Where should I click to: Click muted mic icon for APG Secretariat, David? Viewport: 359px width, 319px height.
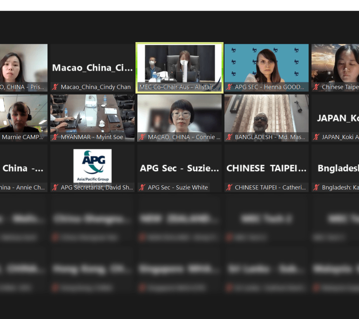coord(55,187)
